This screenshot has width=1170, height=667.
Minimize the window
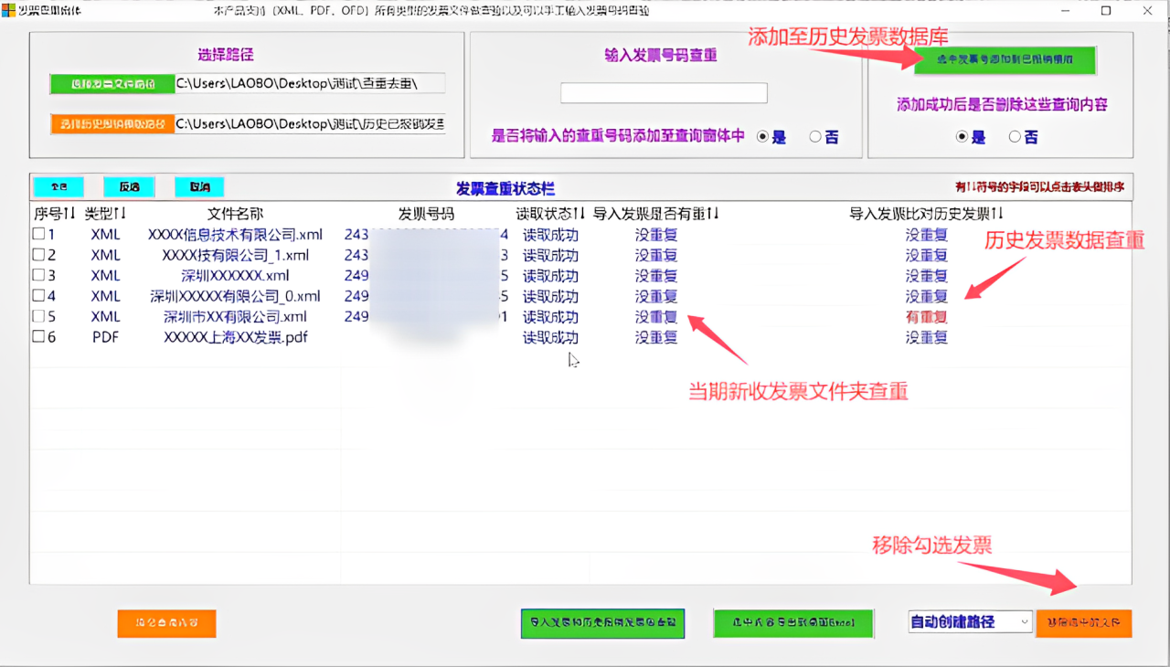click(1065, 11)
